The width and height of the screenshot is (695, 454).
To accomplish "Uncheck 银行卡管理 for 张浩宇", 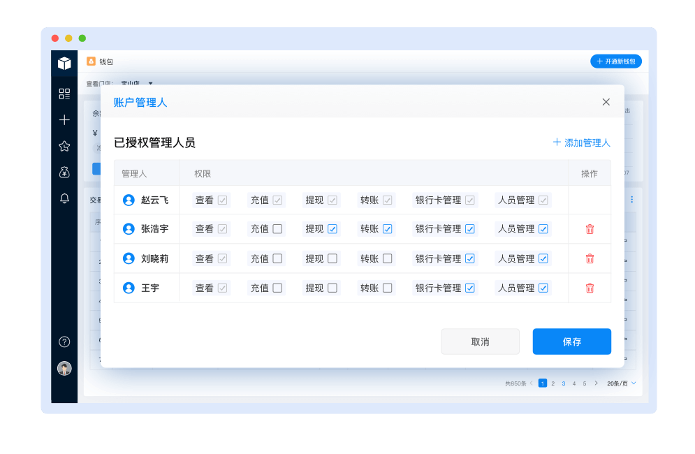I will (x=470, y=229).
